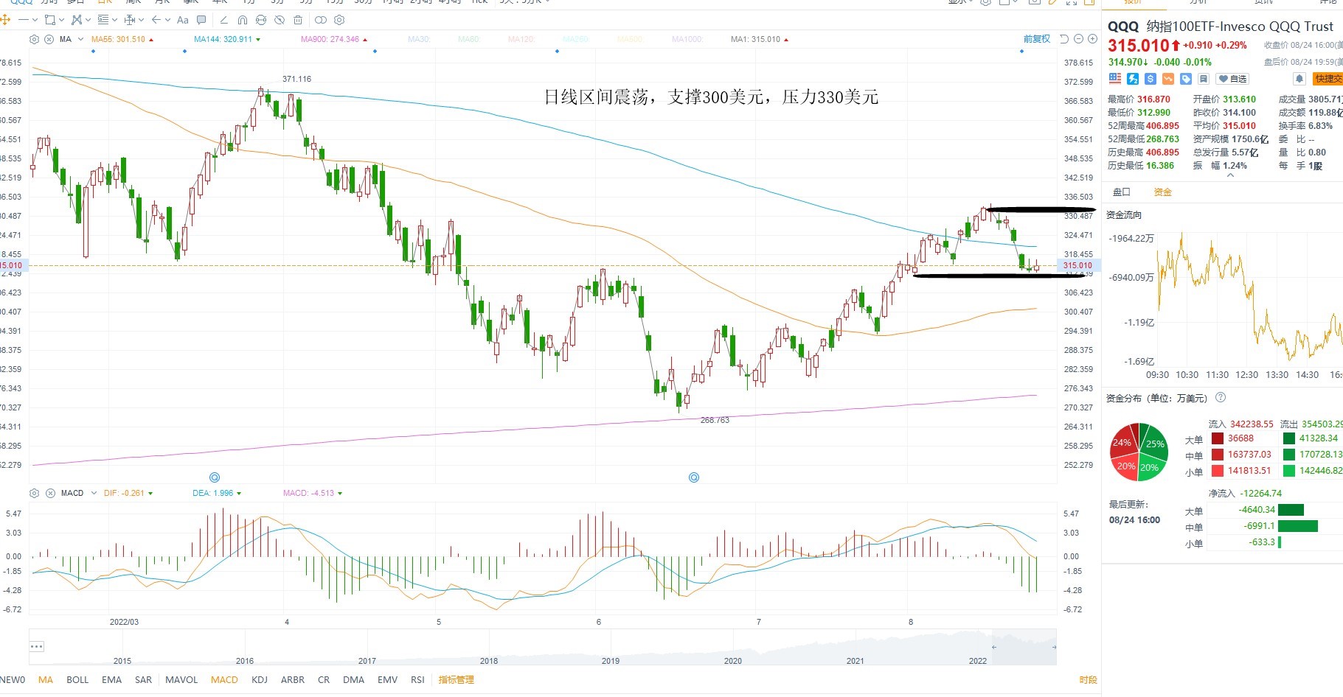Reset chart view with undo arrow
The width and height of the screenshot is (1343, 697).
1064,39
